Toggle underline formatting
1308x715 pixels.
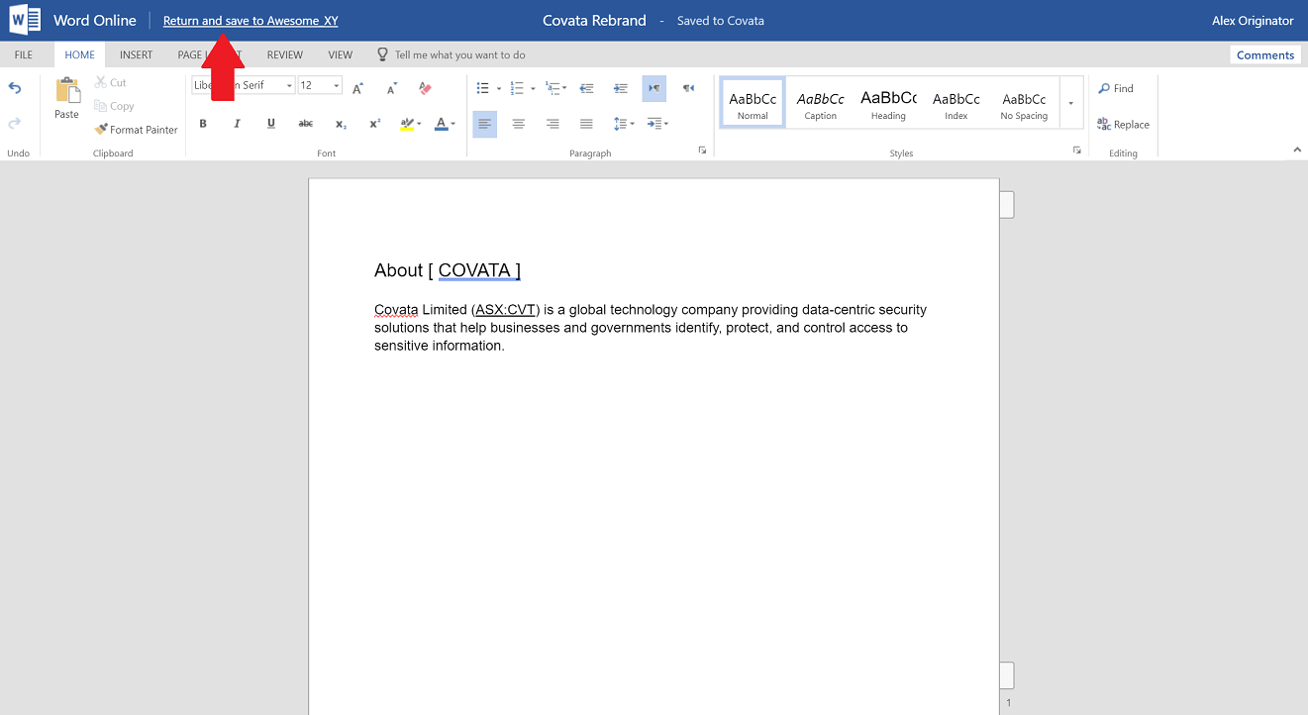(270, 124)
